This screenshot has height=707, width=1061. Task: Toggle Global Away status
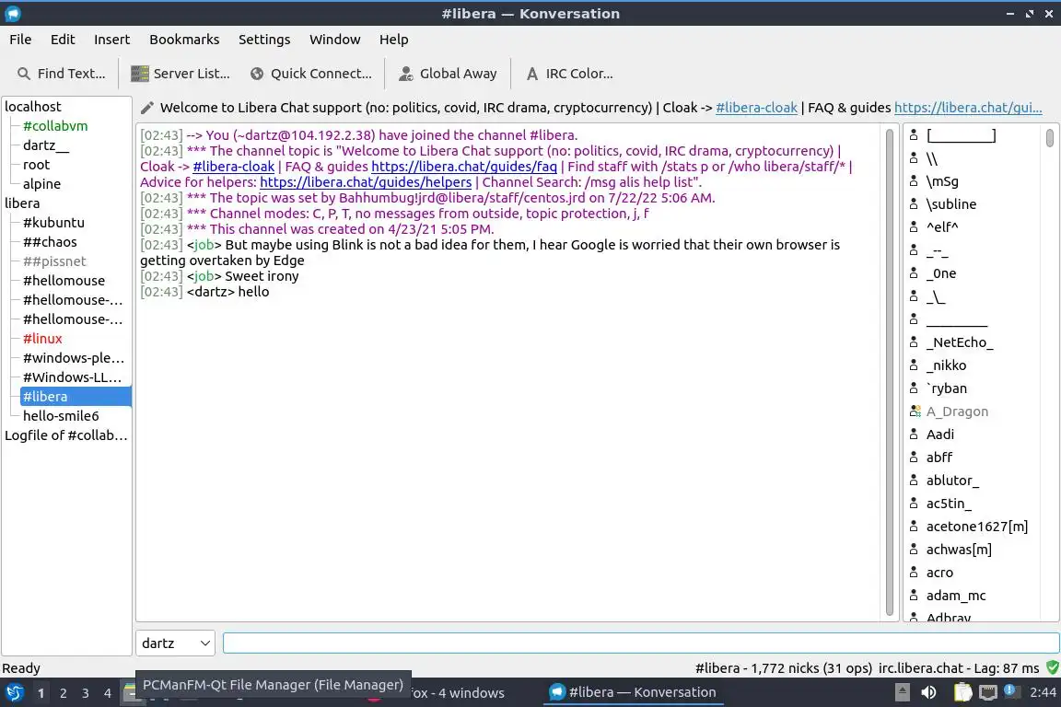pos(448,74)
